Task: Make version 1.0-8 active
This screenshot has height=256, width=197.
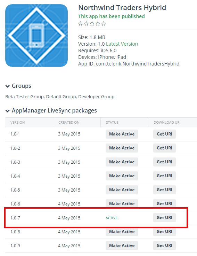Action: [122, 232]
